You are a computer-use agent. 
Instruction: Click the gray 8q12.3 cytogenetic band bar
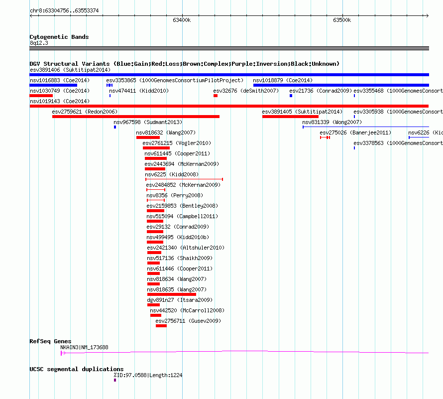[x=229, y=48]
